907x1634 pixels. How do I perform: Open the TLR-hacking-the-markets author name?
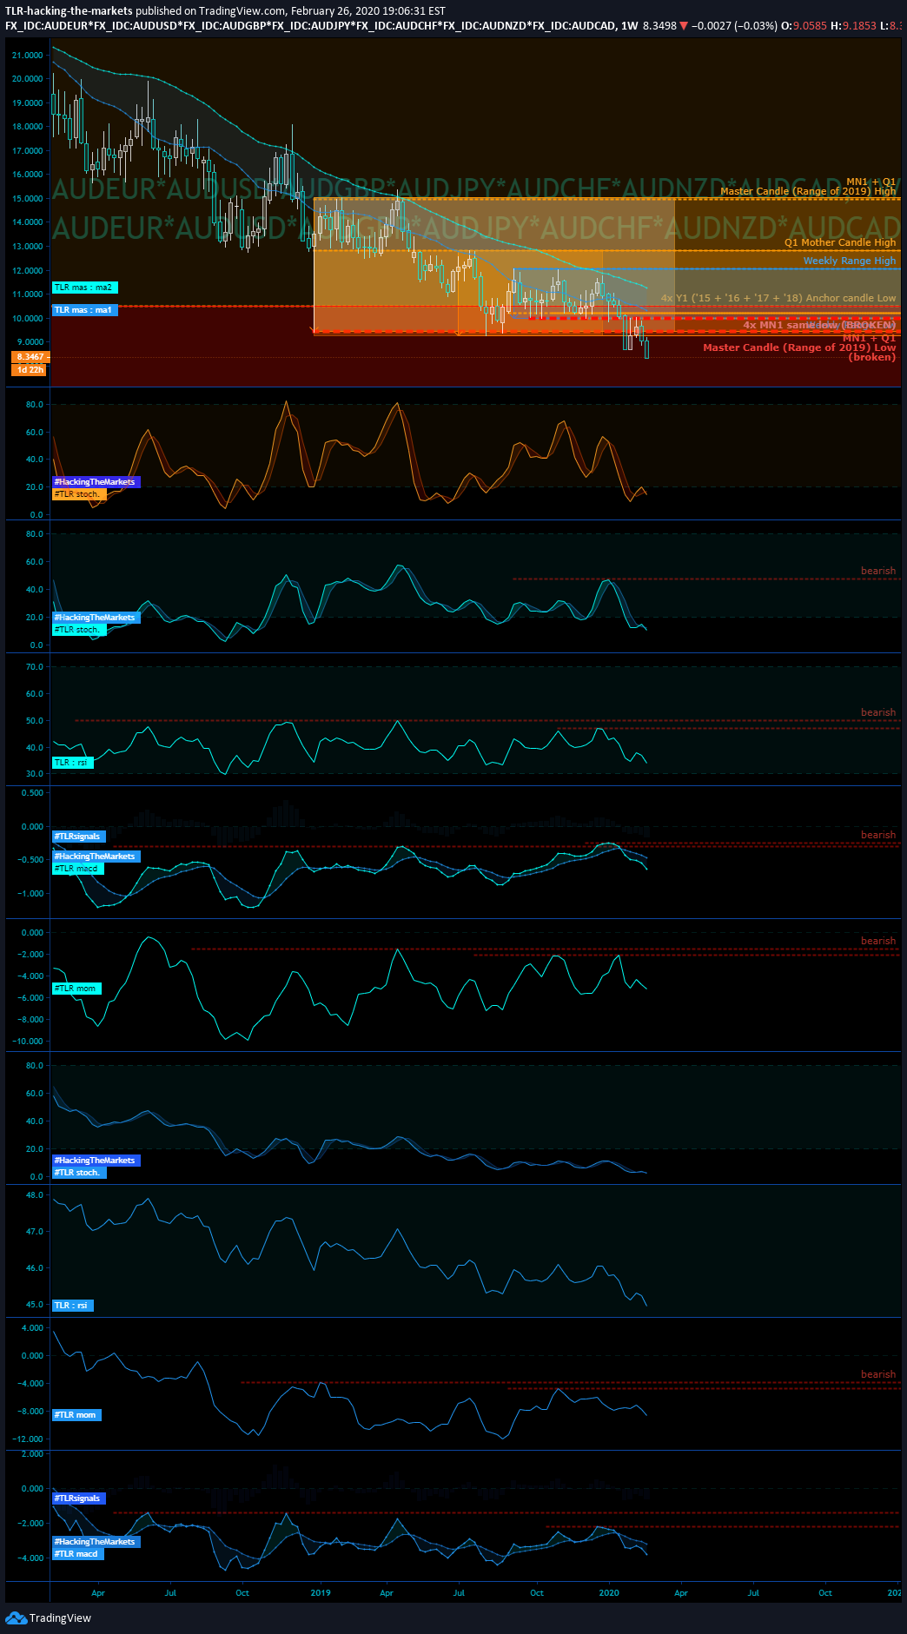point(69,11)
